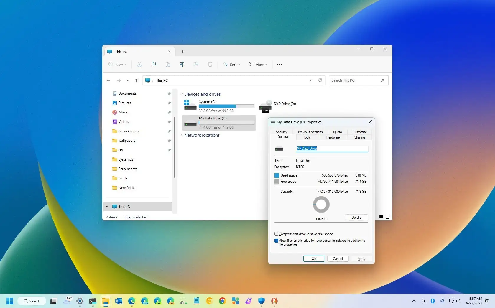Click the System (C:) storage usage bar
The image size is (495, 308).
pyautogui.click(x=226, y=106)
